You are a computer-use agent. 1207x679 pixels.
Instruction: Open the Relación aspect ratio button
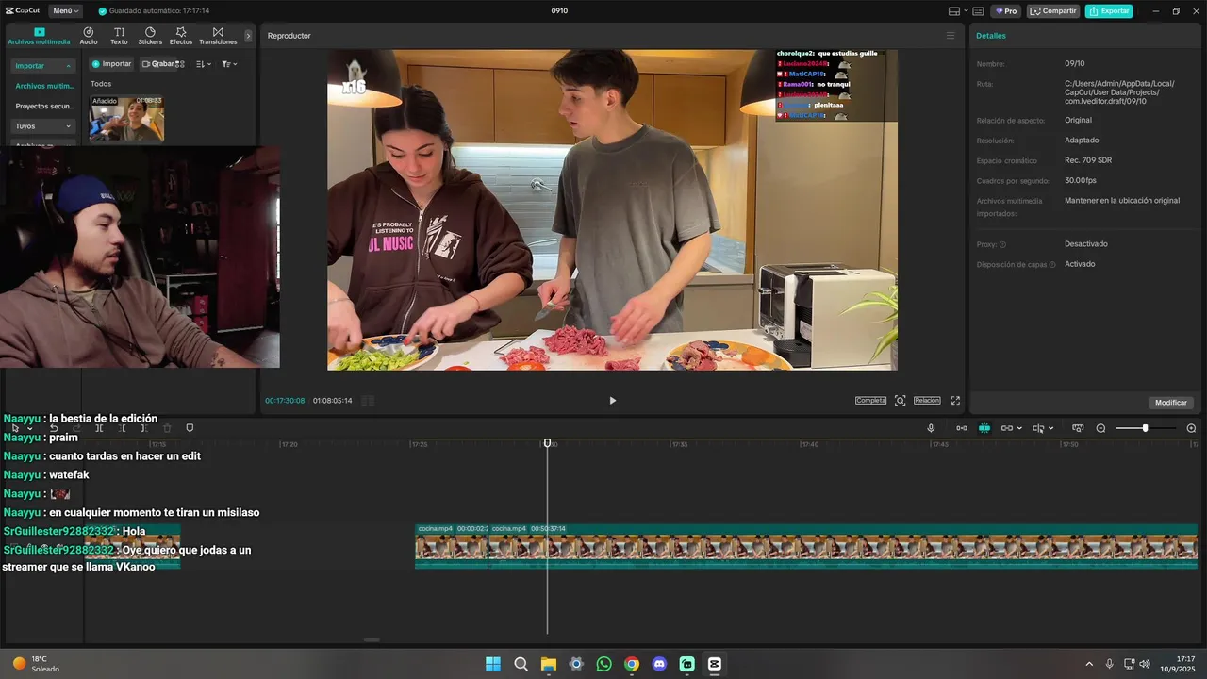[927, 401]
